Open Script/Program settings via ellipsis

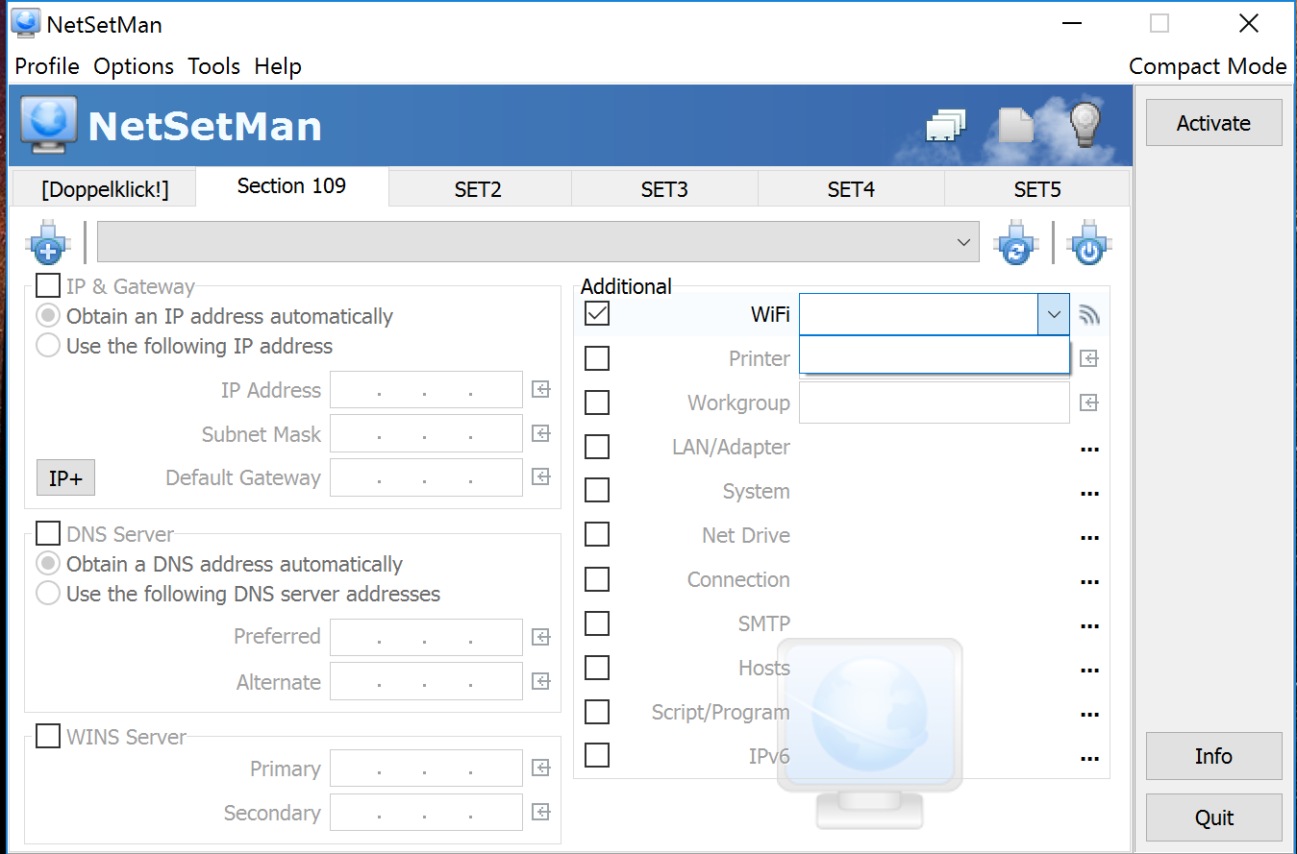pos(1089,714)
